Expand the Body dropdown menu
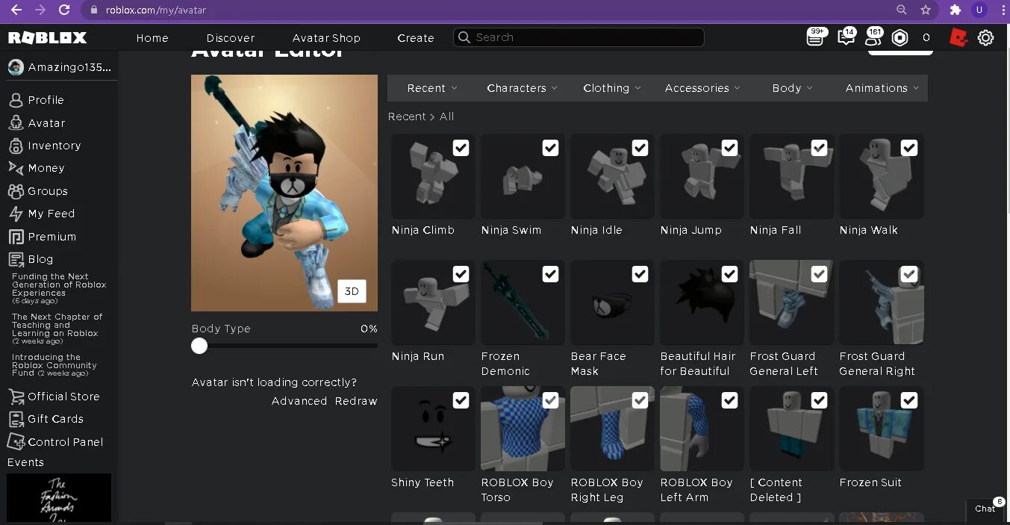The width and height of the screenshot is (1010, 525). point(792,88)
